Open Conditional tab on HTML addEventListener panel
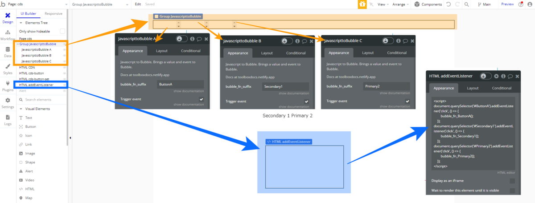 click(x=502, y=88)
